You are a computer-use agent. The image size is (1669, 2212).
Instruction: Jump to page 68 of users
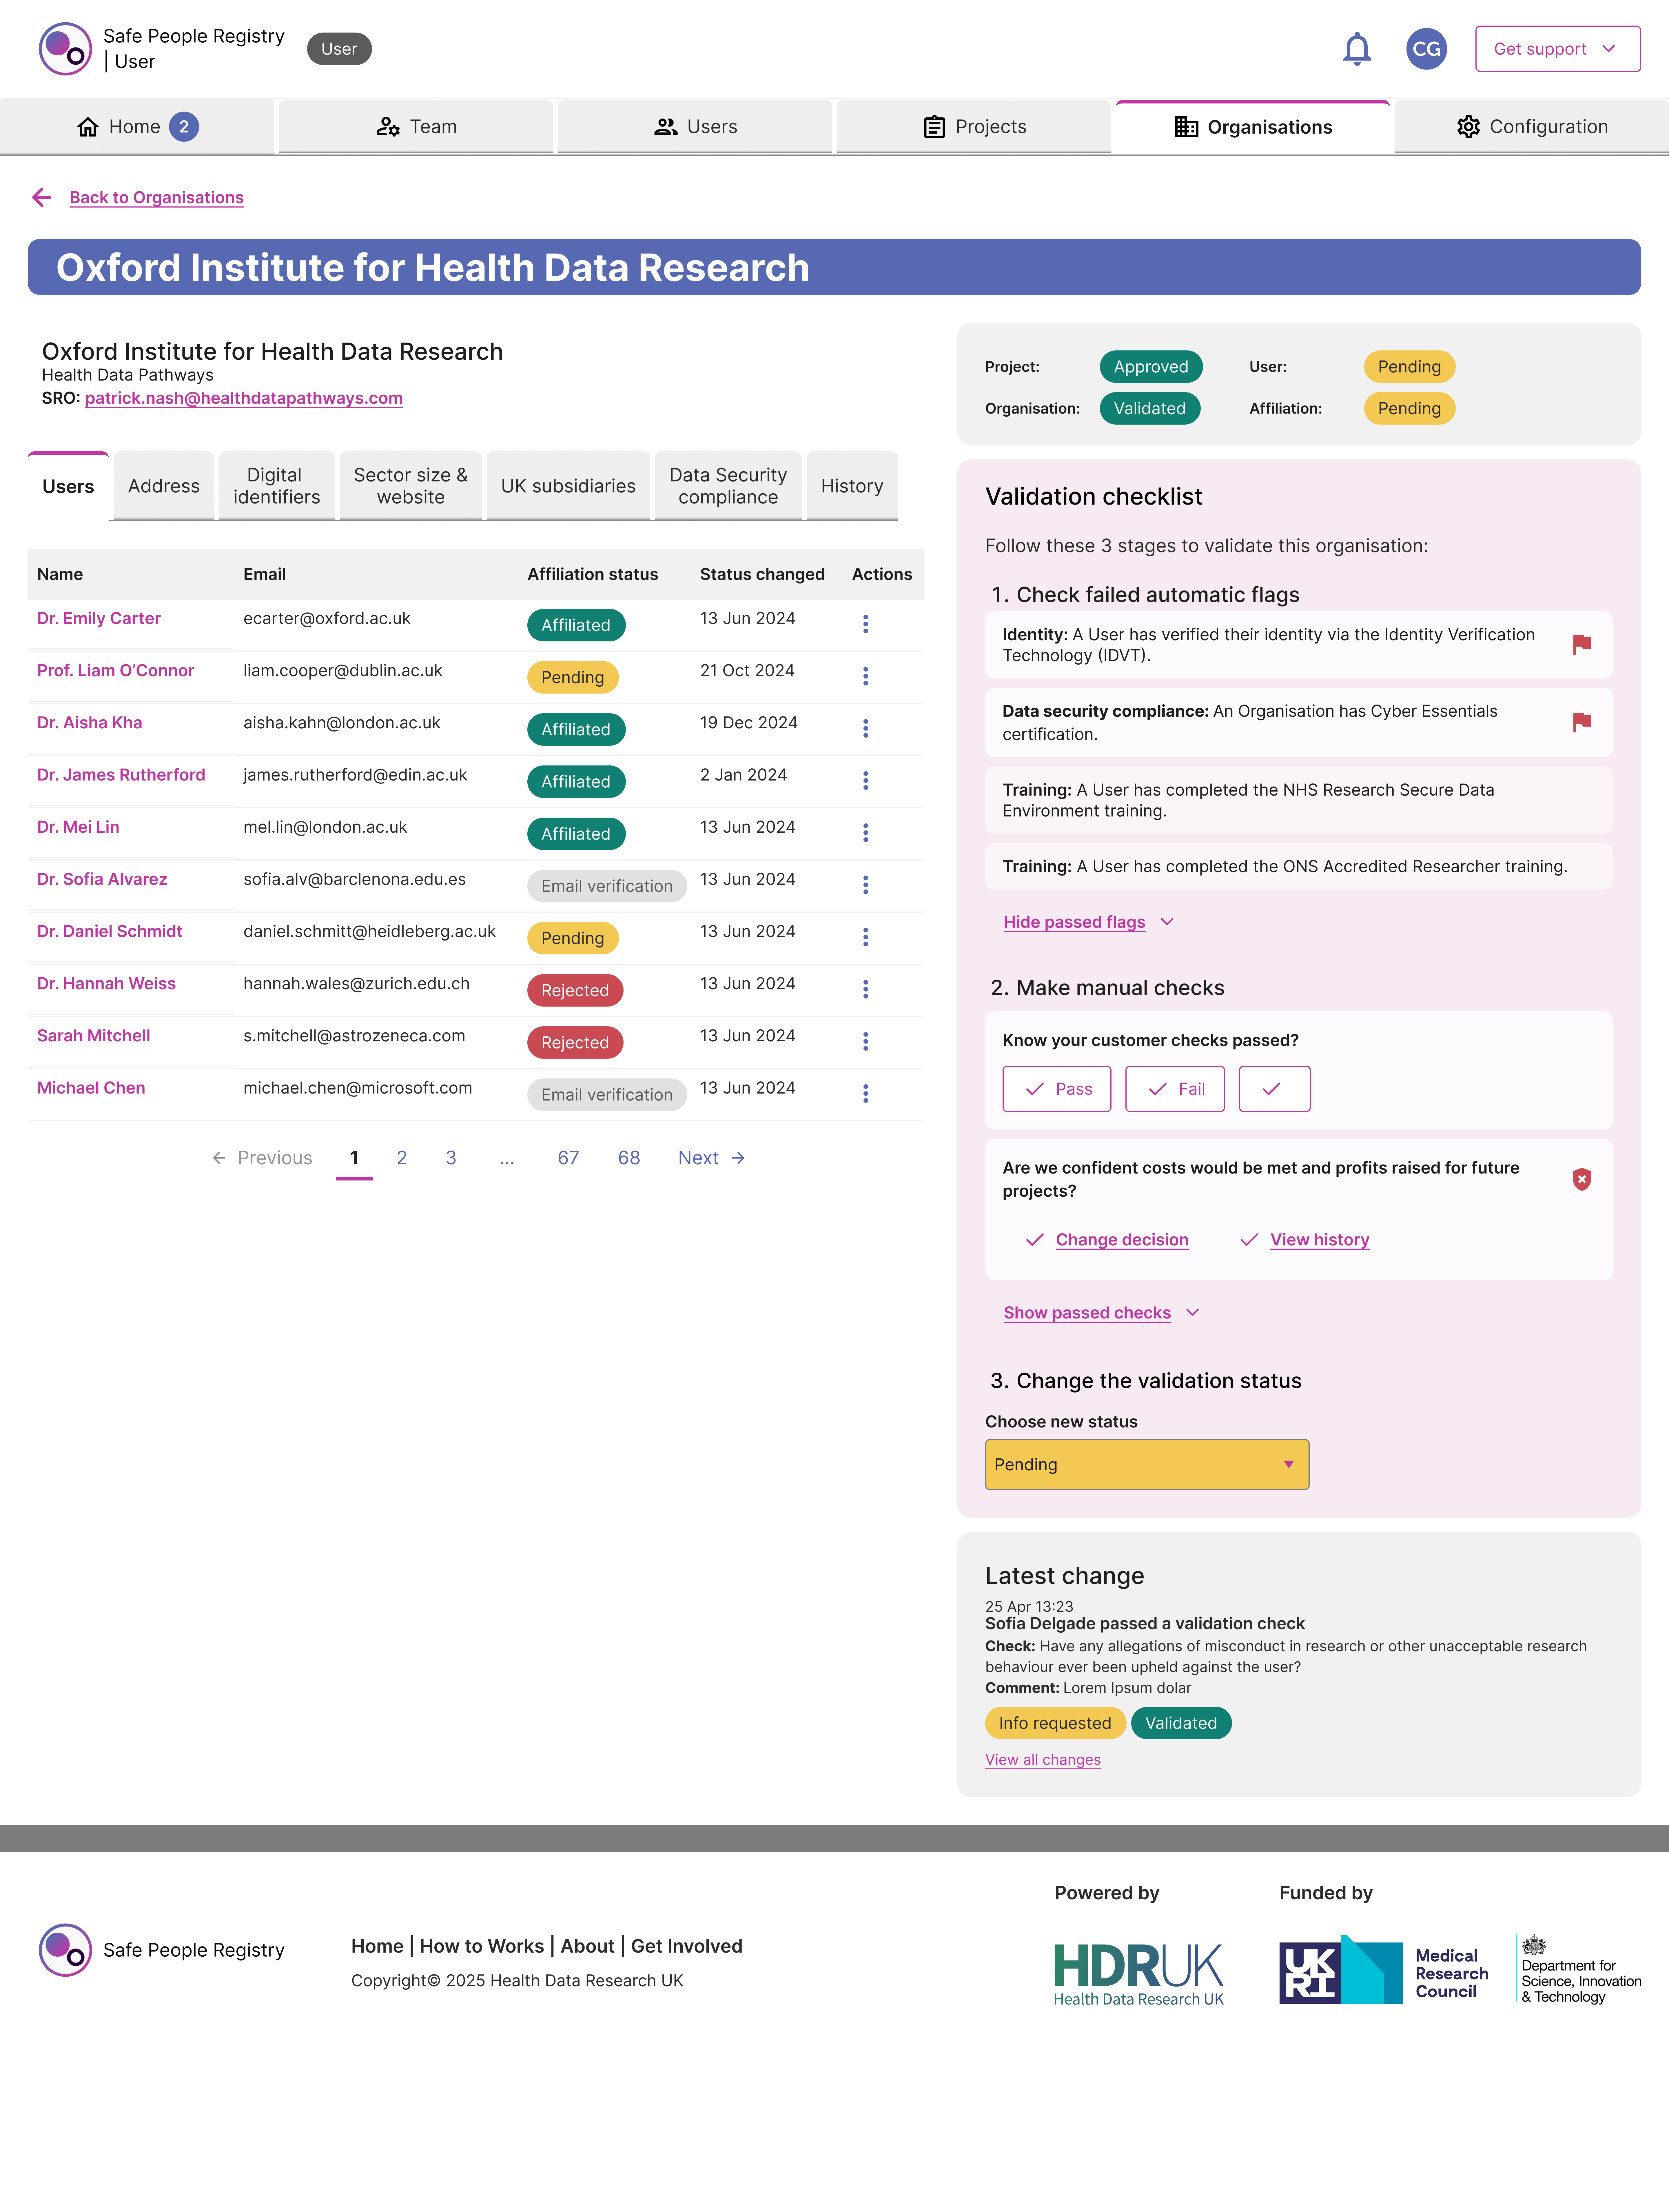(629, 1158)
